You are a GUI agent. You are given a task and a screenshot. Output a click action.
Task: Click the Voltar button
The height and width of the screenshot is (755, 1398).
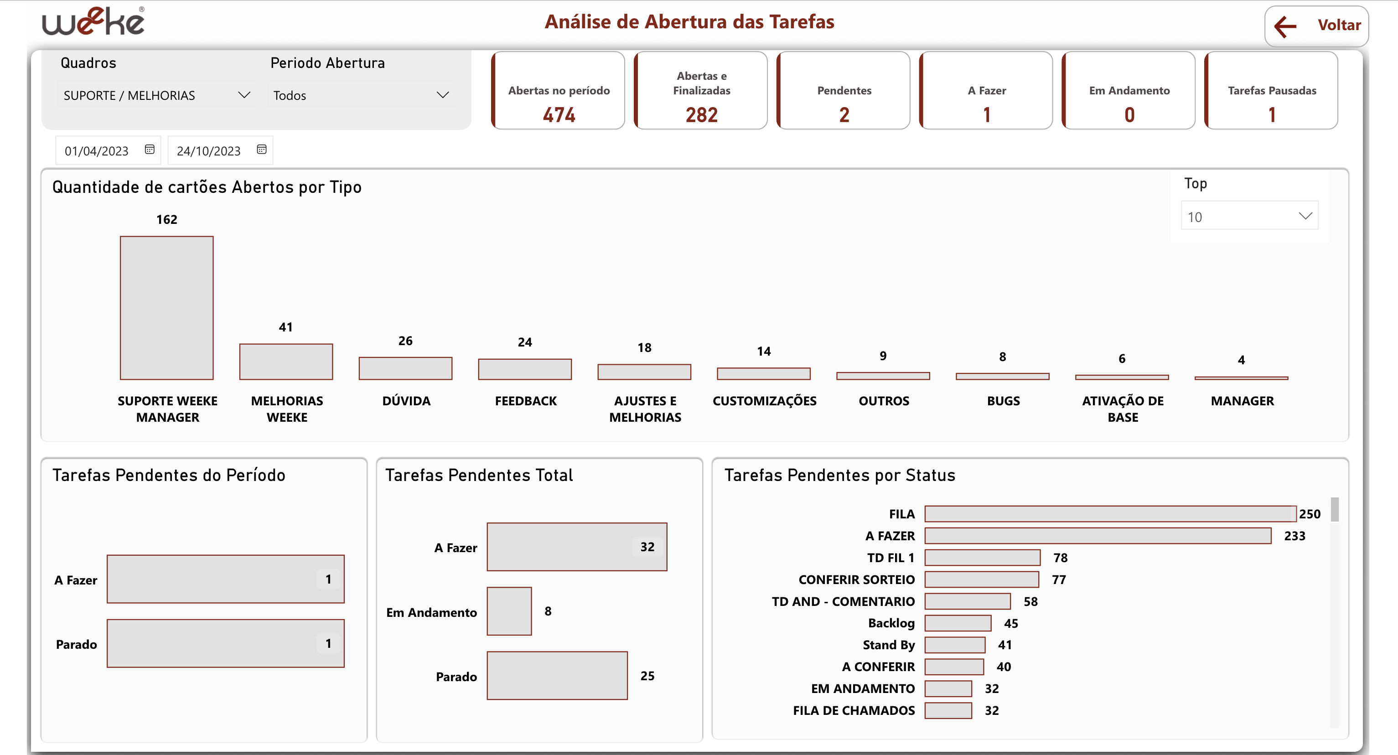[1338, 26]
